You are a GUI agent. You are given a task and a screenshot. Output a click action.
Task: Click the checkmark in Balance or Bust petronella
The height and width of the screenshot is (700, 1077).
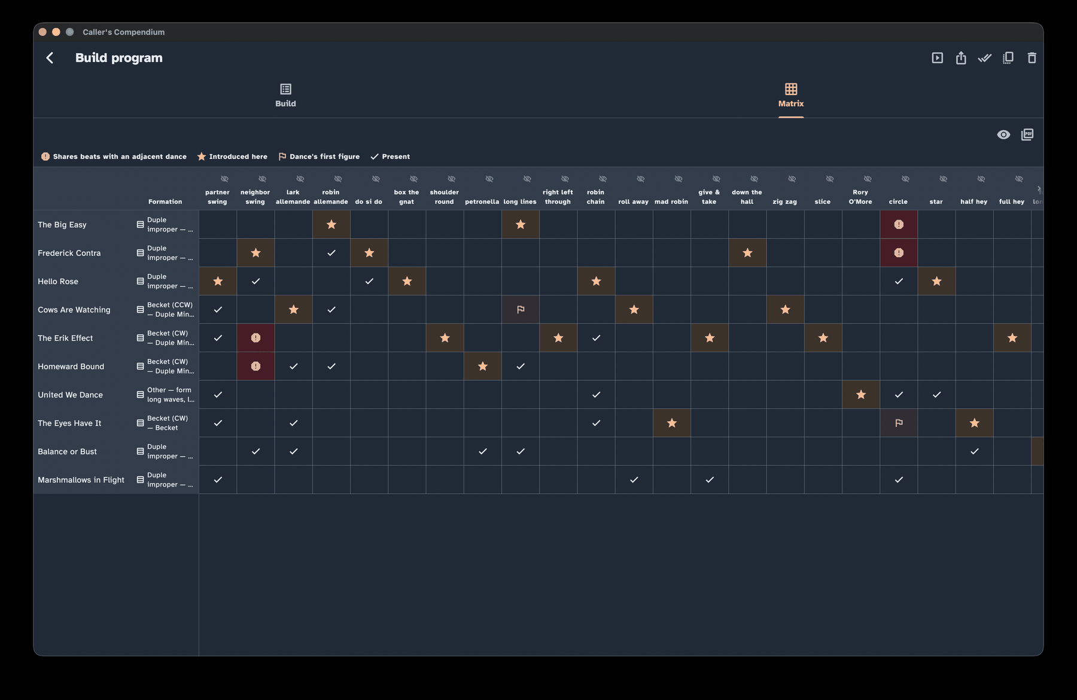[483, 451]
